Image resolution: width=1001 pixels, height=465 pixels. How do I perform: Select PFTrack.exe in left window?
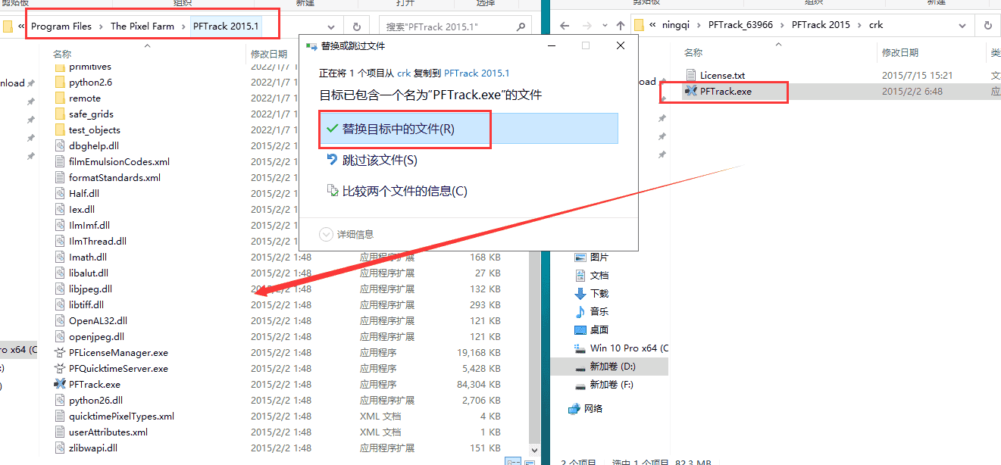(x=94, y=384)
